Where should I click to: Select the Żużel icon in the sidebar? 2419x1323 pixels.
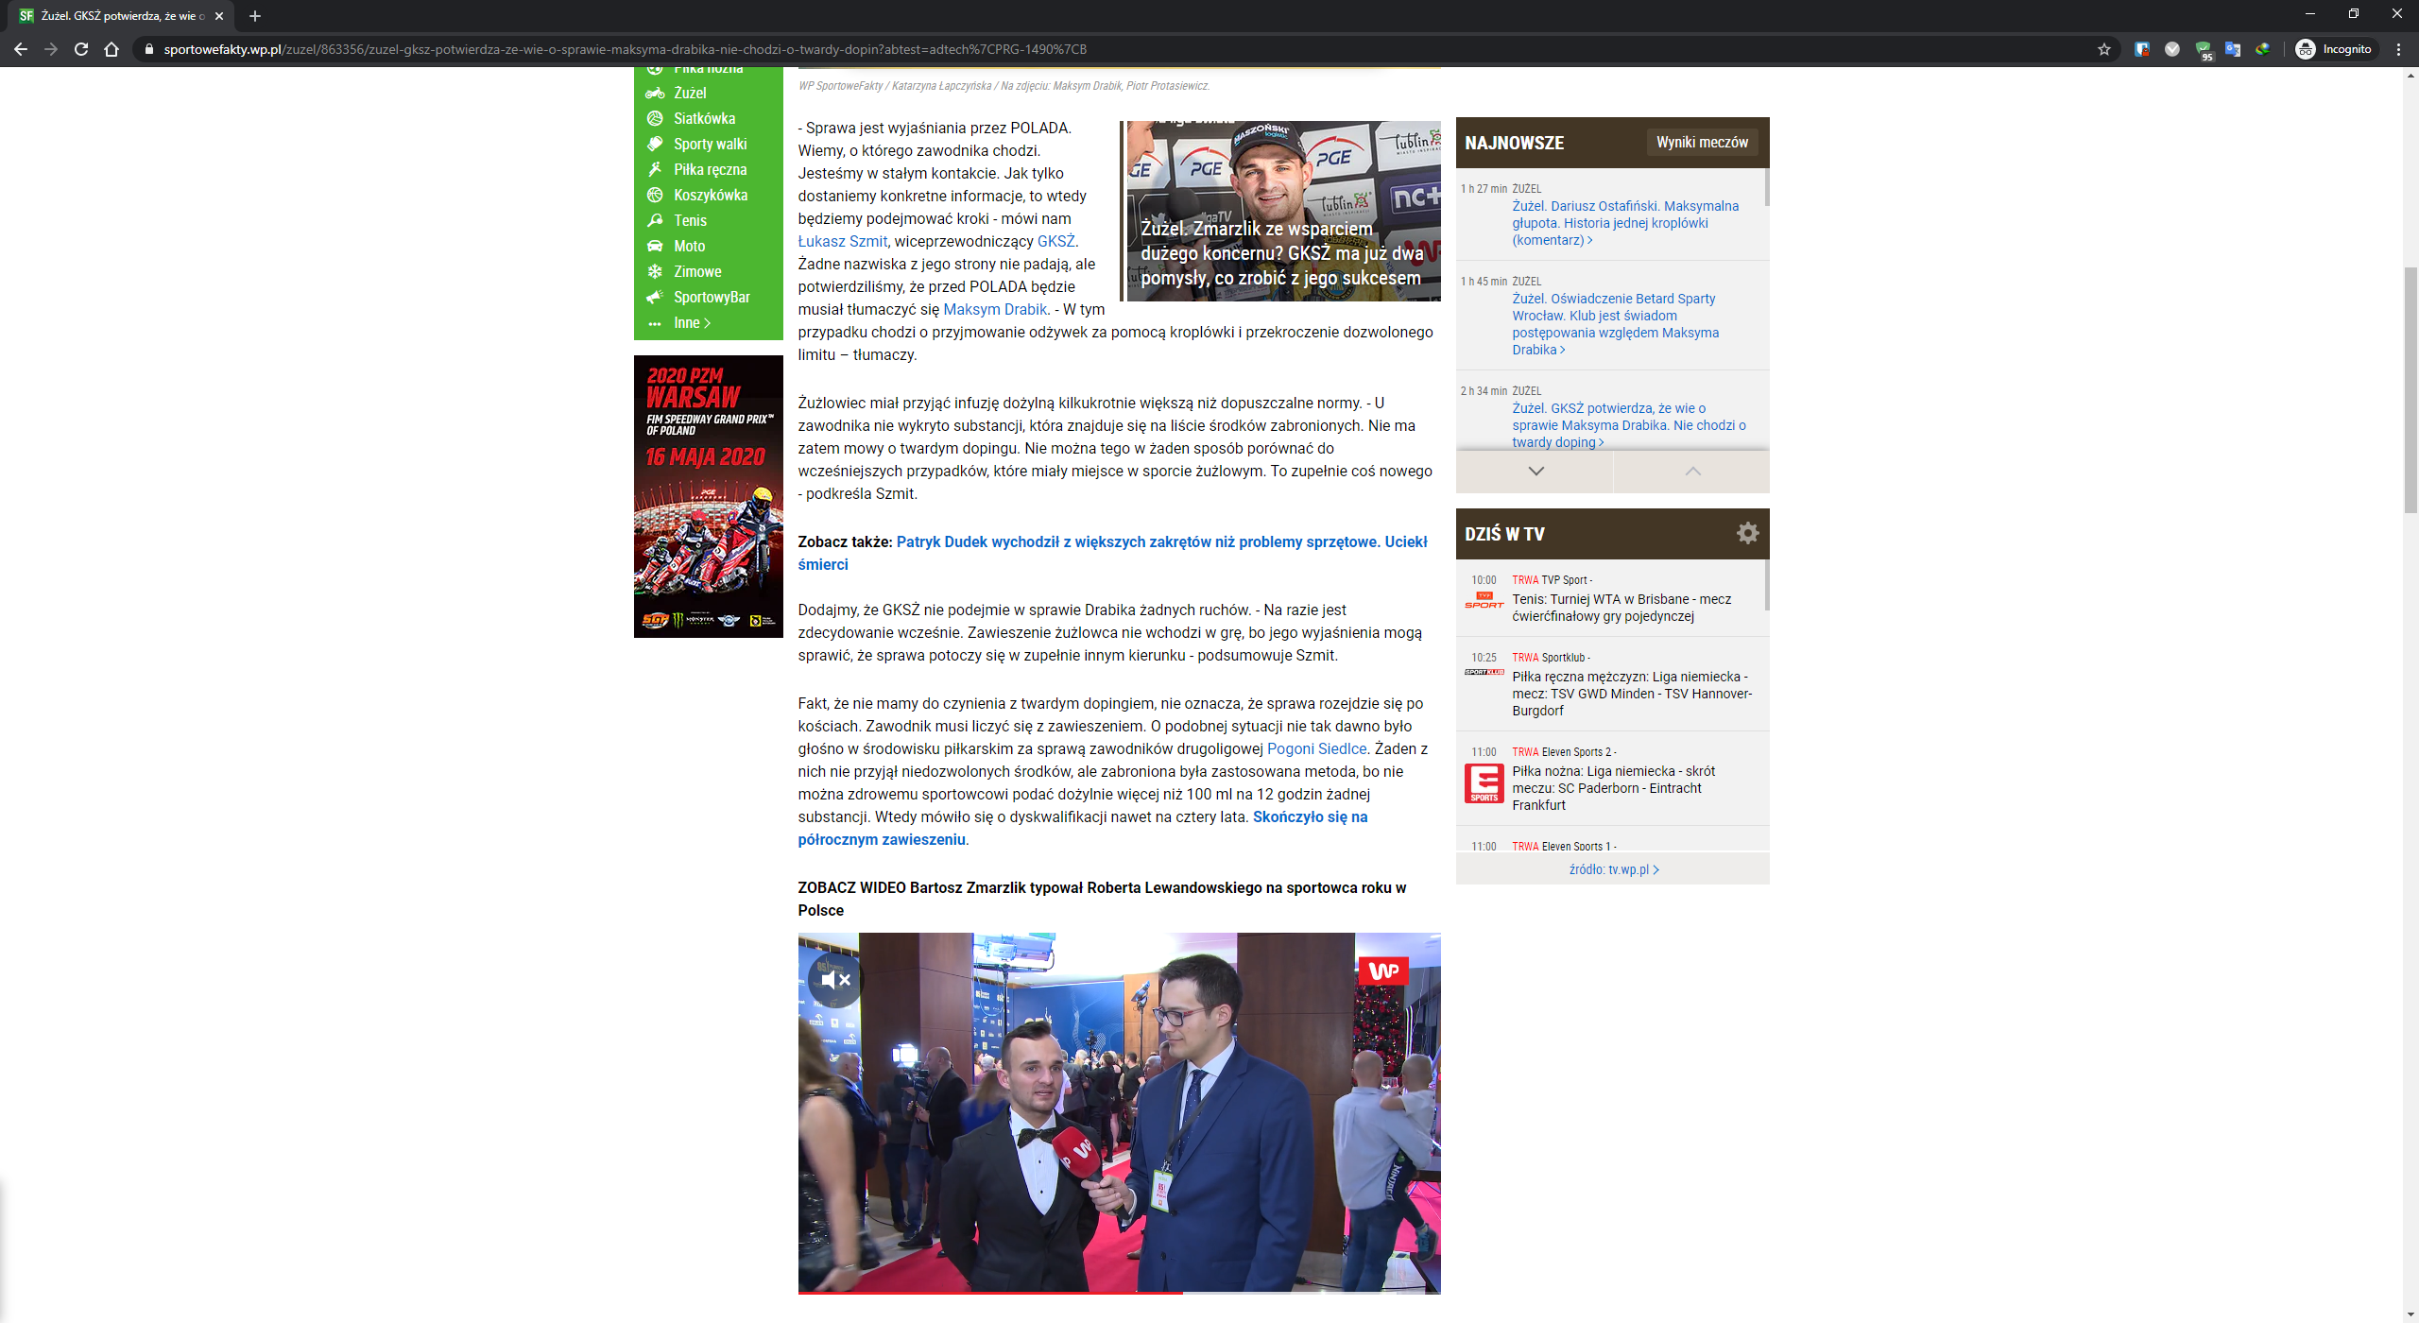(x=657, y=94)
